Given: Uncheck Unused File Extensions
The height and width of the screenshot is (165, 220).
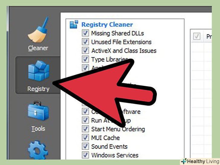Looking at the screenshot, I should click(85, 42).
